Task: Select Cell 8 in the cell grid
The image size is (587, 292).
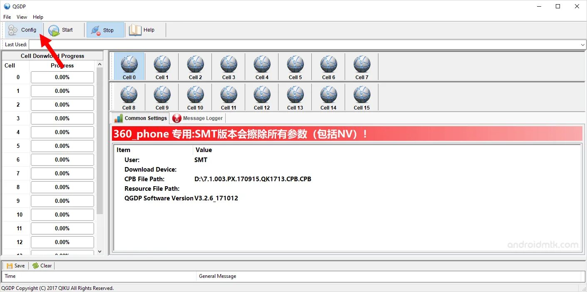Action: (x=128, y=97)
